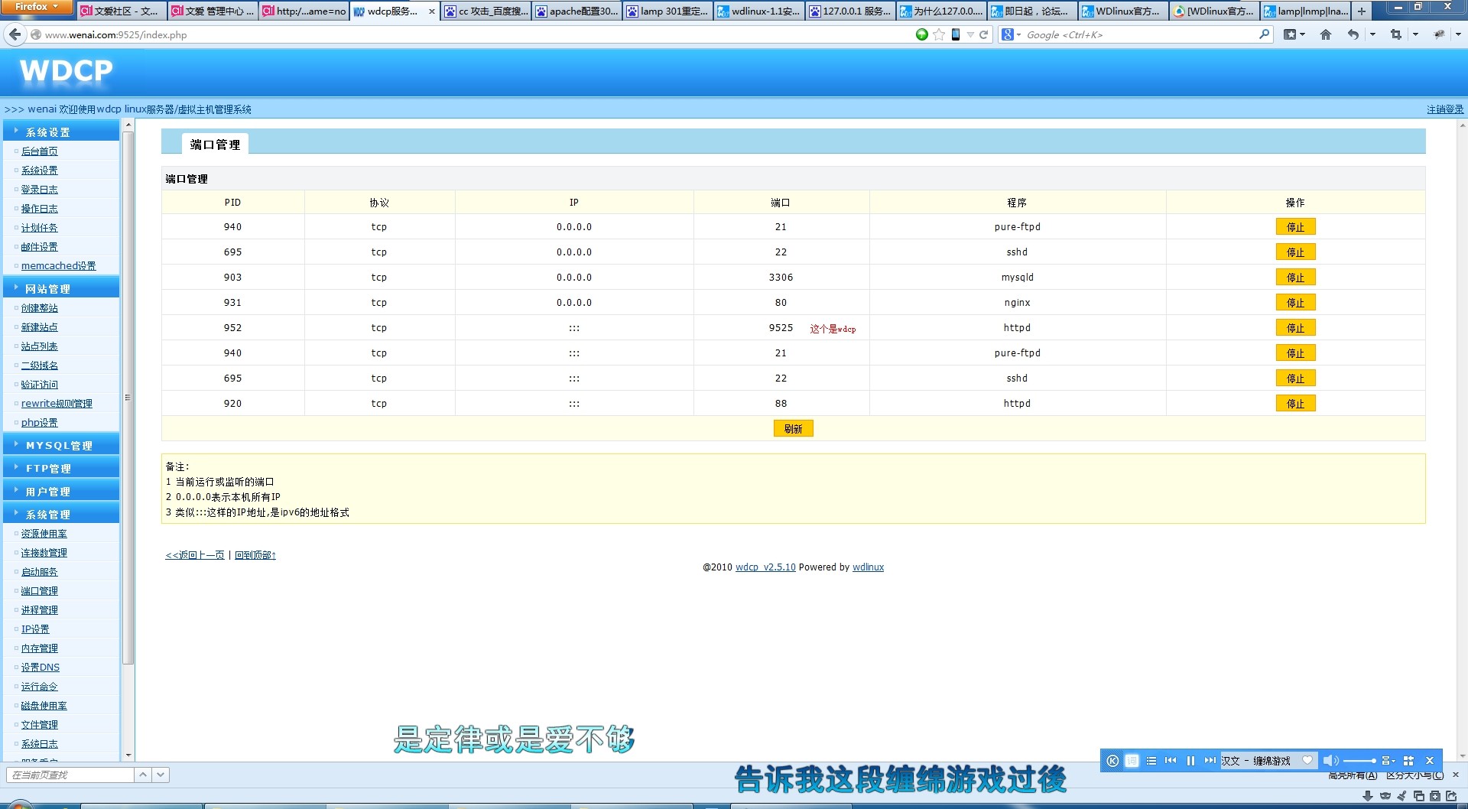Click the download arrow in add-on bar
The image size is (1468, 809).
(1368, 796)
